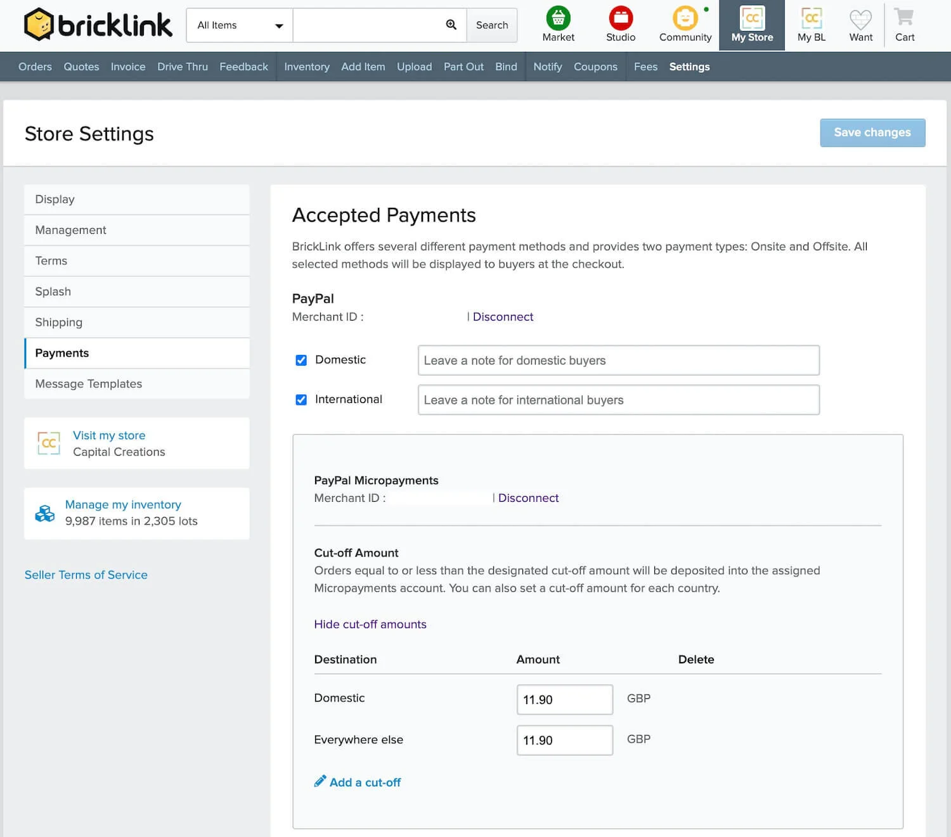Select the Payments settings tab
Viewport: 951px width, 837px height.
(137, 353)
